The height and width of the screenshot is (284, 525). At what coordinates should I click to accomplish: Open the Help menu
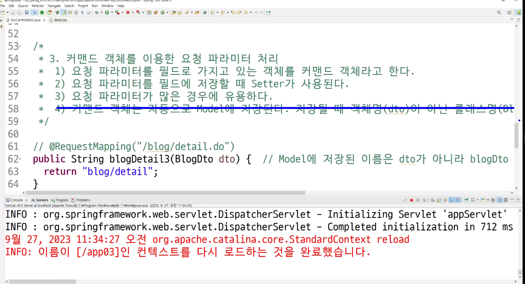tap(121, 6)
